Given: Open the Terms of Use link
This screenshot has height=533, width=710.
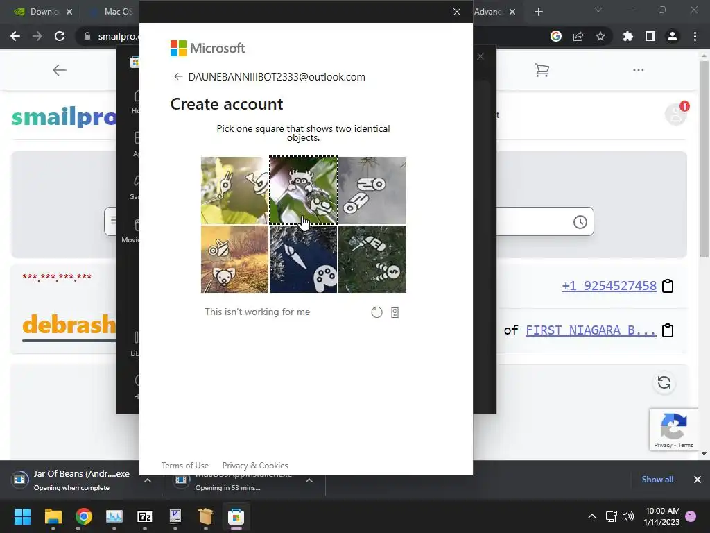Looking at the screenshot, I should point(184,466).
